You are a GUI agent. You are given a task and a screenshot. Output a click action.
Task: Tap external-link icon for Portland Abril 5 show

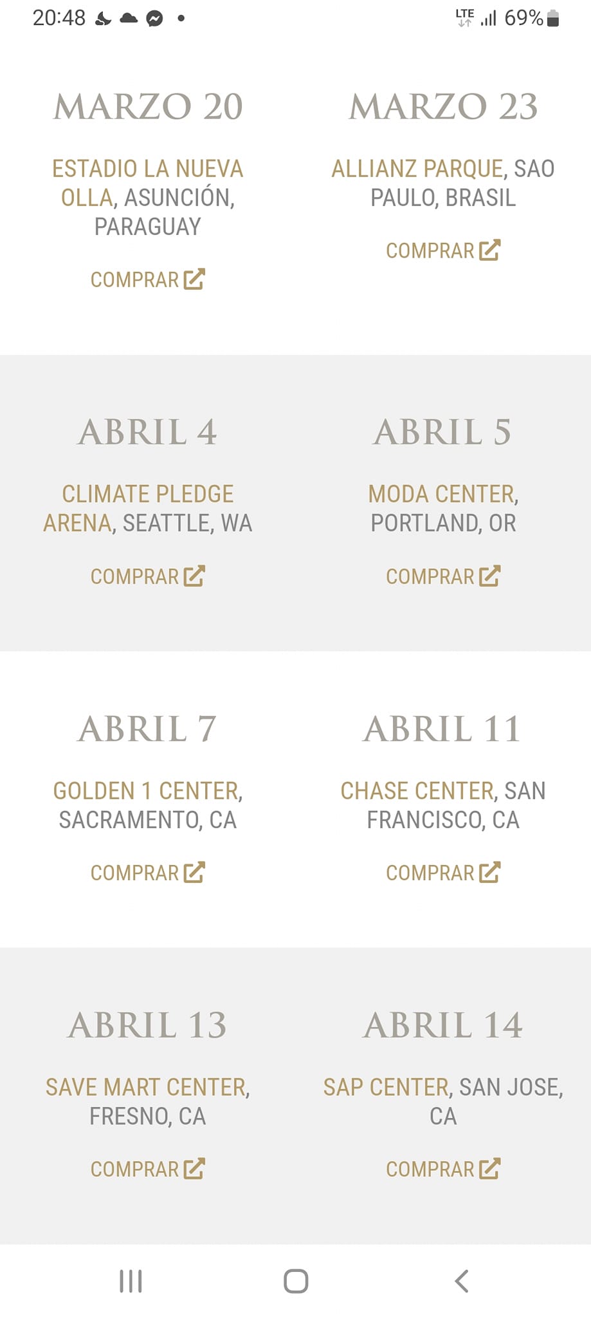pos(489,576)
